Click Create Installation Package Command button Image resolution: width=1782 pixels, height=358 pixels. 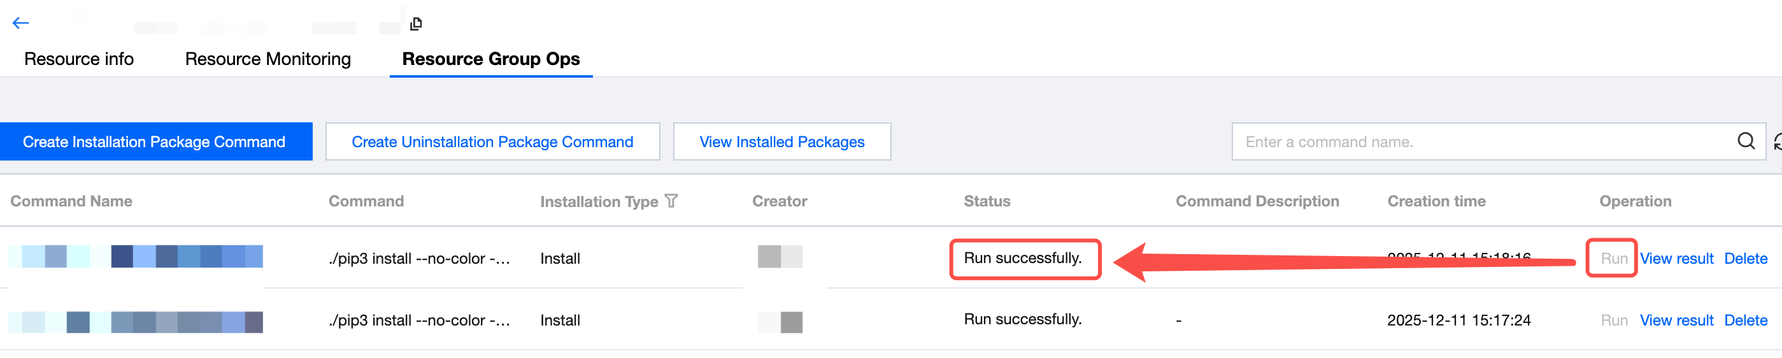coord(153,142)
